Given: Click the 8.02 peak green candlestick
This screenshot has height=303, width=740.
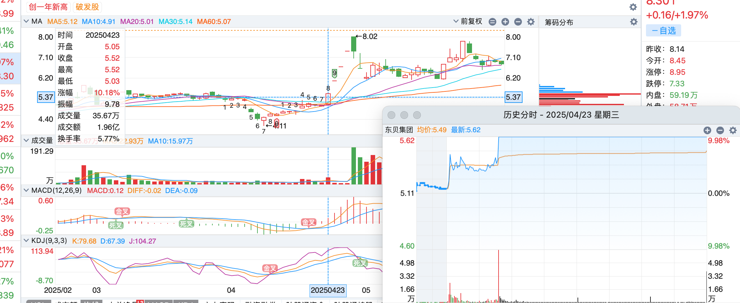Looking at the screenshot, I should pyautogui.click(x=354, y=44).
